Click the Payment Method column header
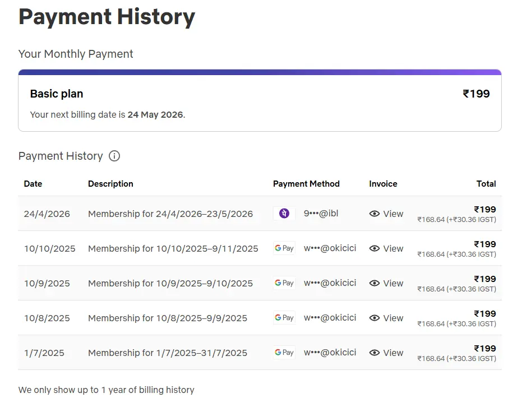Screen dimensions: 531x407 306,184
